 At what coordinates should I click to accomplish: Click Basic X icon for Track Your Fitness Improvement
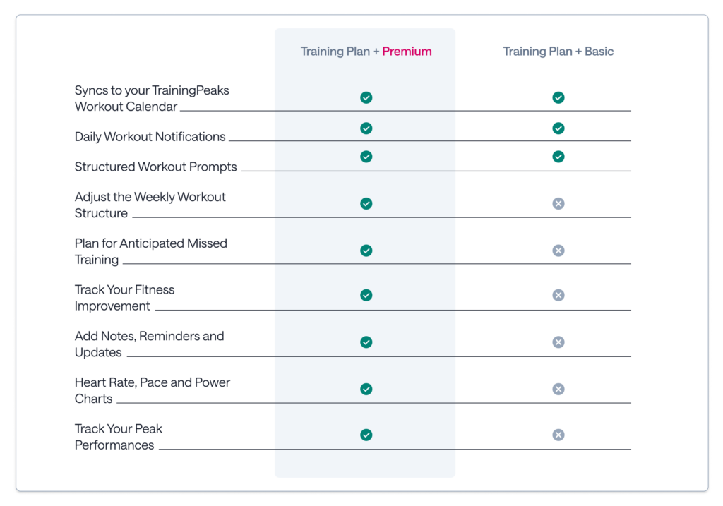pos(558,295)
